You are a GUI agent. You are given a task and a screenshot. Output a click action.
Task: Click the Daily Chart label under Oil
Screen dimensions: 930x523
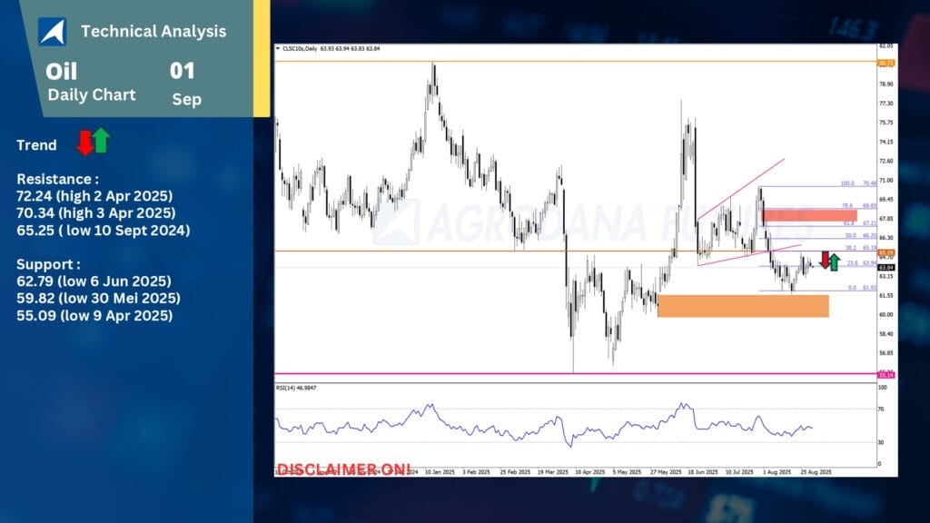pyautogui.click(x=92, y=95)
